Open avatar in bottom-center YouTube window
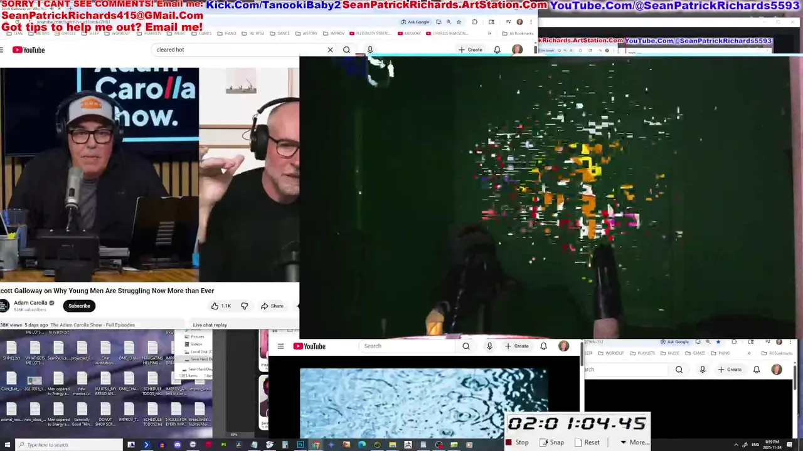The height and width of the screenshot is (451, 803). [x=563, y=346]
